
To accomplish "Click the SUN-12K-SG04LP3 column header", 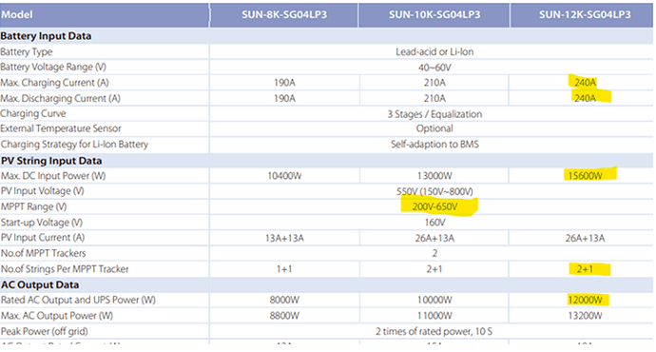I will pyautogui.click(x=584, y=14).
